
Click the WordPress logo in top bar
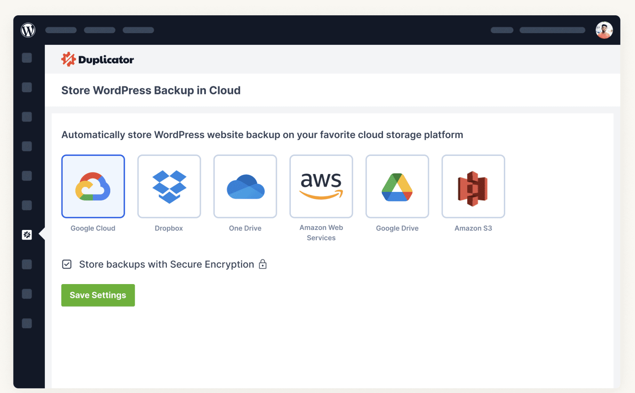(x=28, y=30)
